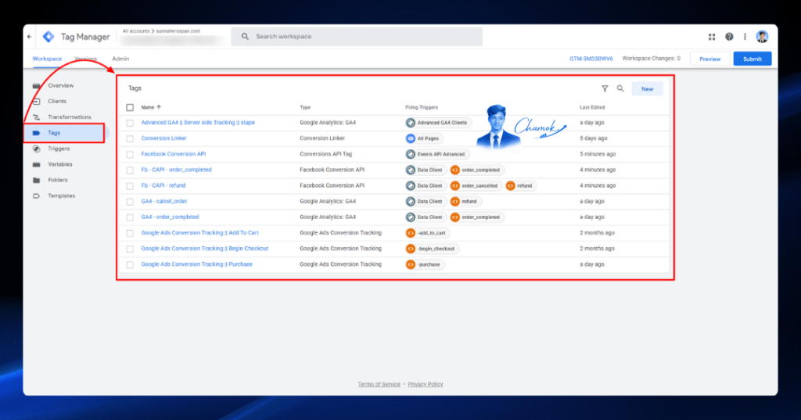Open the Terms of Service link

[379, 384]
